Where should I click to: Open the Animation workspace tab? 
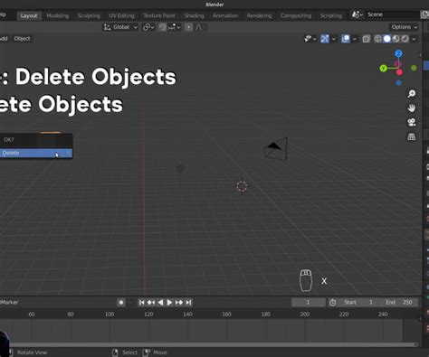point(225,15)
